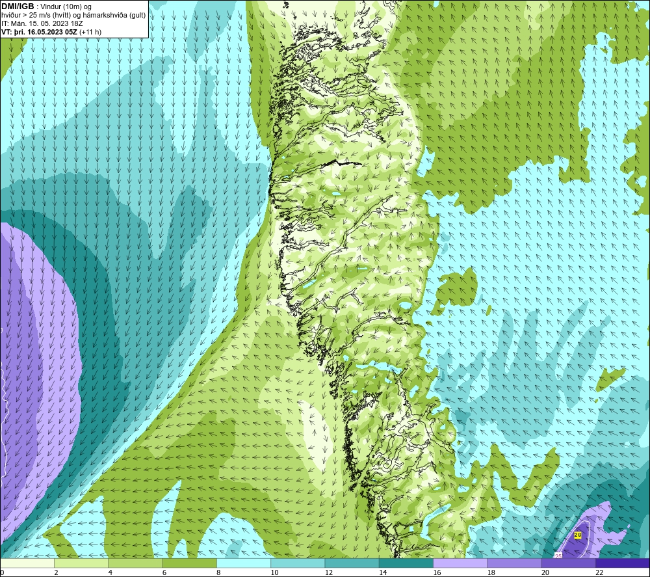Select the 'IT: Mán. 15. 05. 2023 18Z' line
Image resolution: width=650 pixels, height=577 pixels.
[42, 23]
